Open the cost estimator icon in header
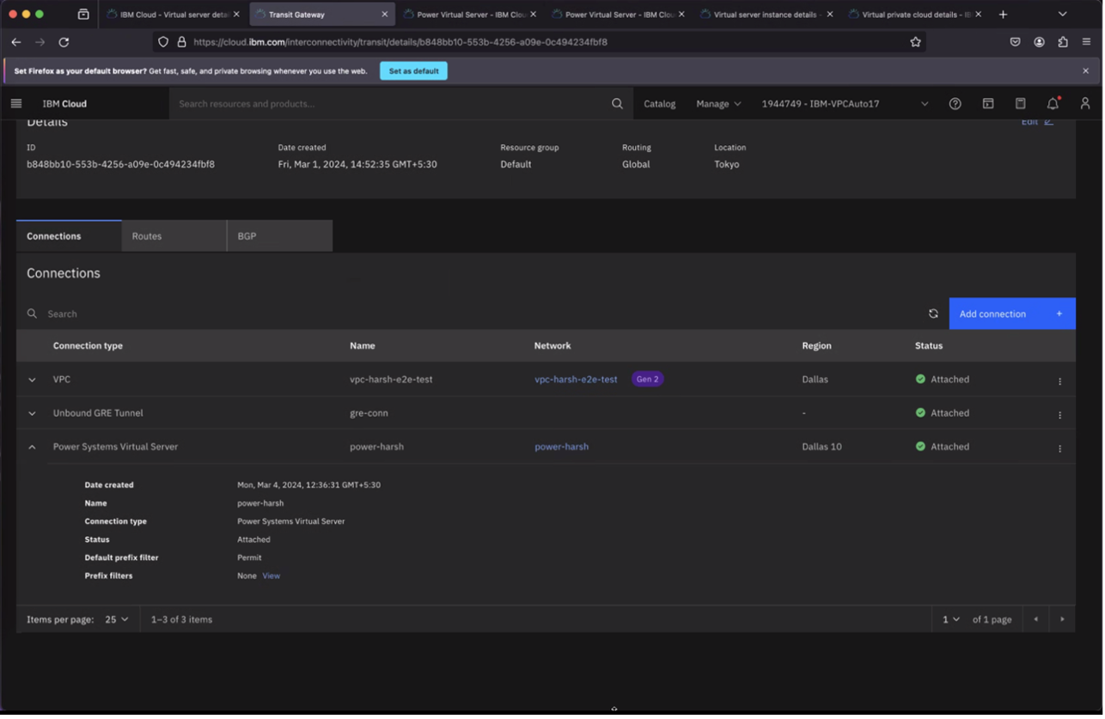Screen dimensions: 1105x719 (1020, 103)
